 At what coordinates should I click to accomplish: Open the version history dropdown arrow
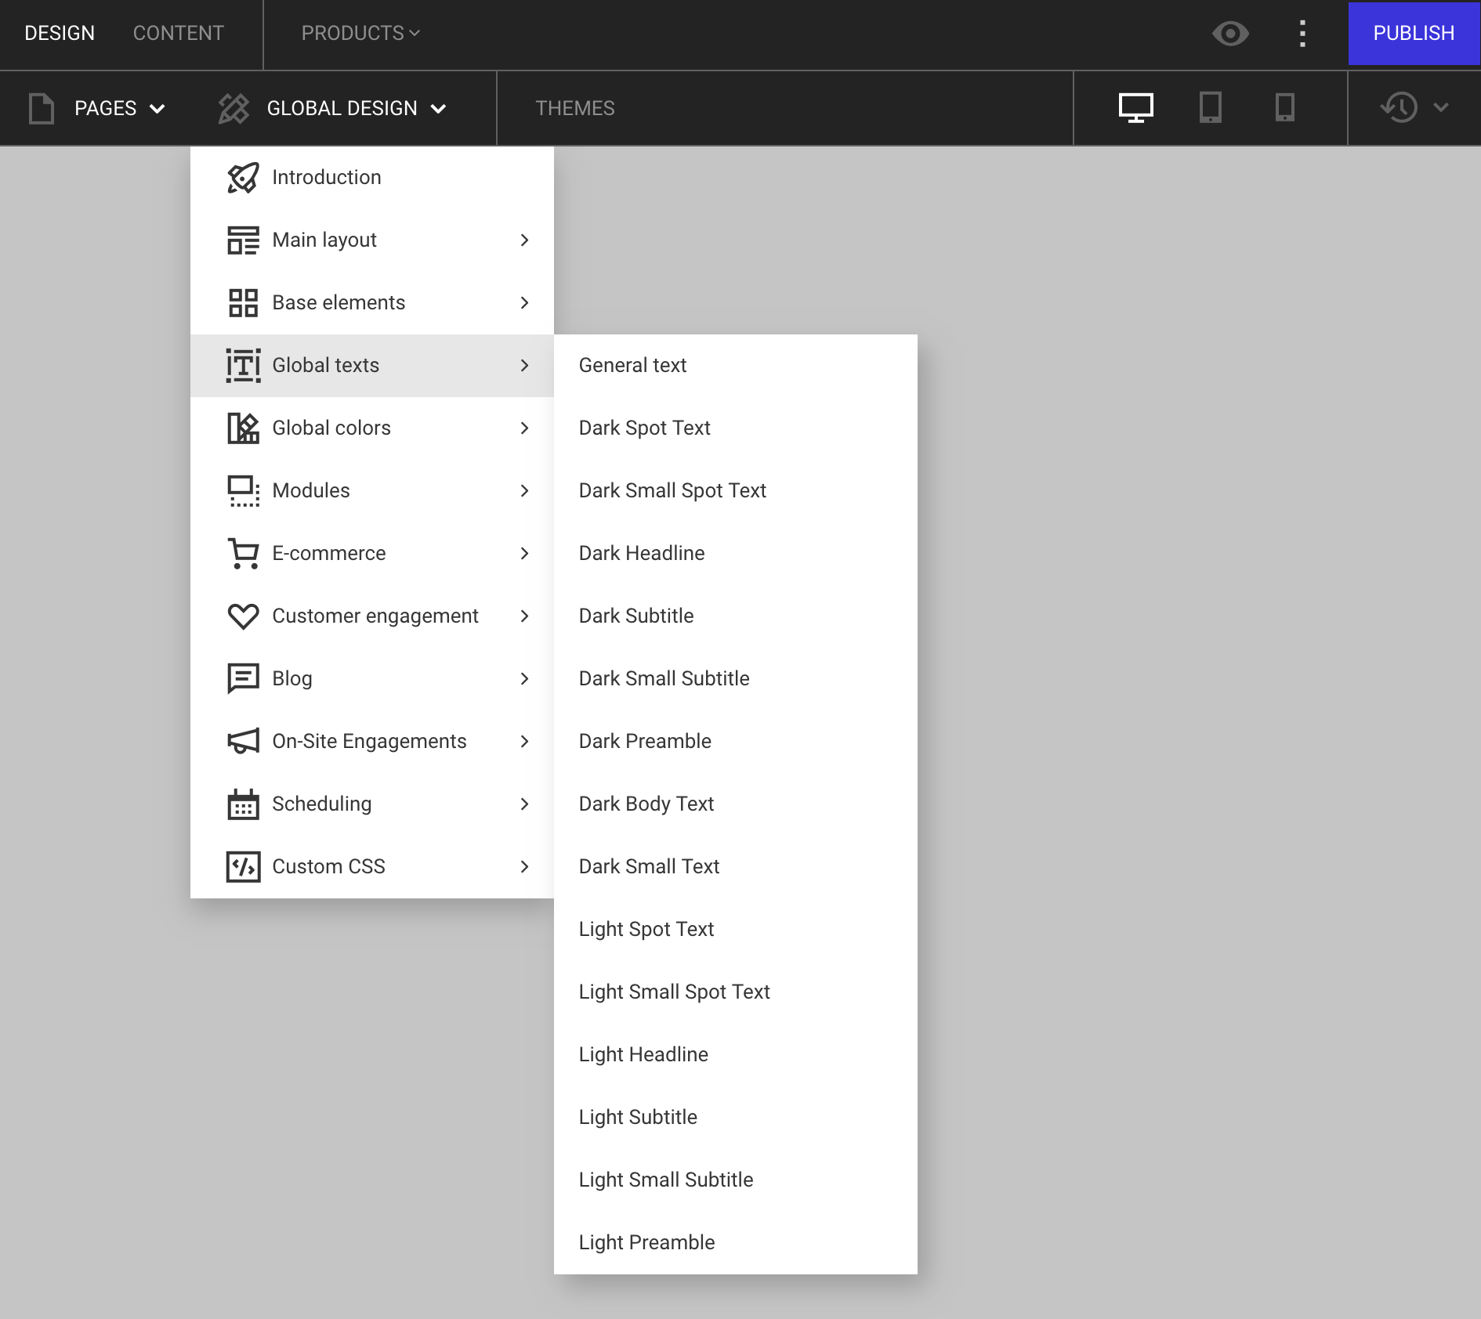point(1442,108)
